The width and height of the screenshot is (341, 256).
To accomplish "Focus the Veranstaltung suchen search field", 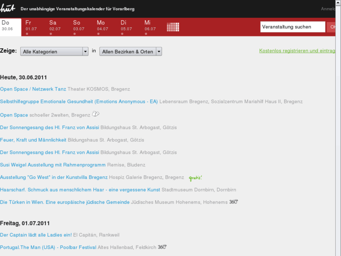I will tap(293, 27).
